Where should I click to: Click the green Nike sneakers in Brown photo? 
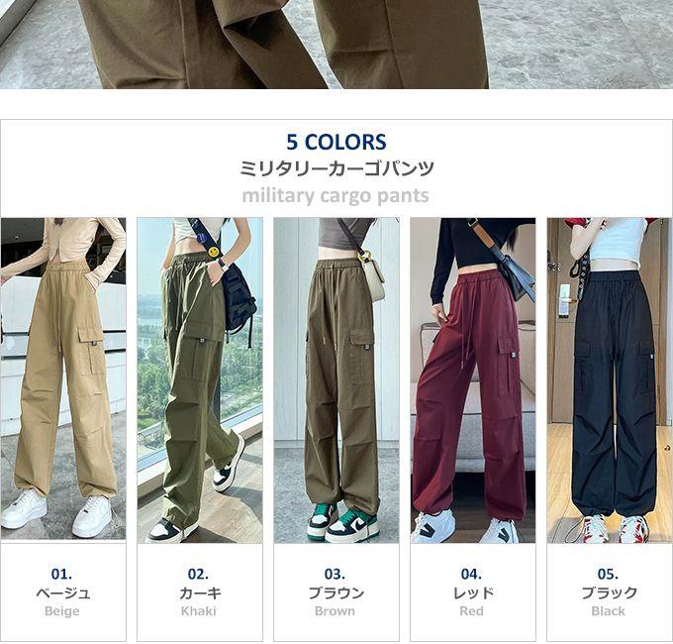(342, 522)
